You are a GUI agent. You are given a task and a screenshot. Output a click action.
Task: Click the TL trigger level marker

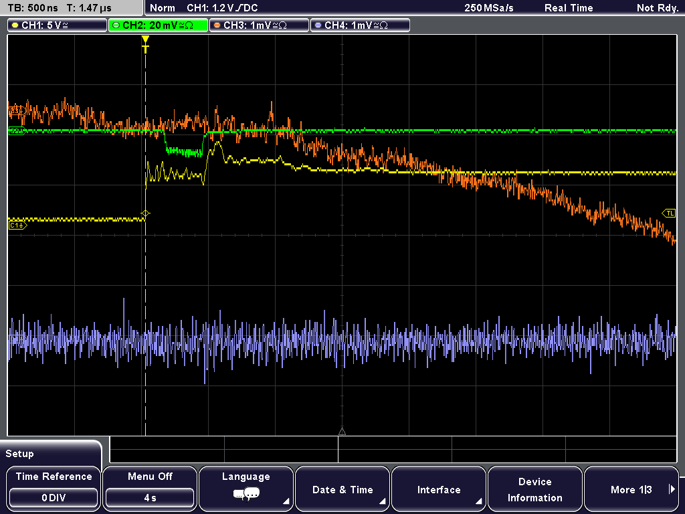tap(669, 213)
